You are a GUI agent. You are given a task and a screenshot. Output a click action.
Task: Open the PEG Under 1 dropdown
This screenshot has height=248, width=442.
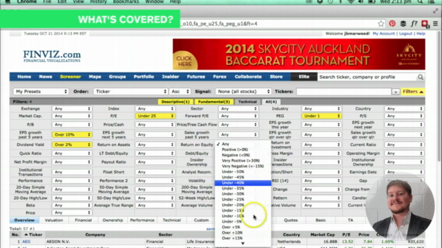[x=321, y=116]
